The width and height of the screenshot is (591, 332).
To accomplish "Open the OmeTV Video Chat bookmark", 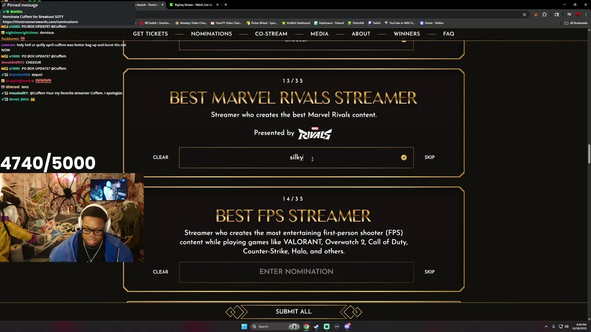I will (226, 23).
